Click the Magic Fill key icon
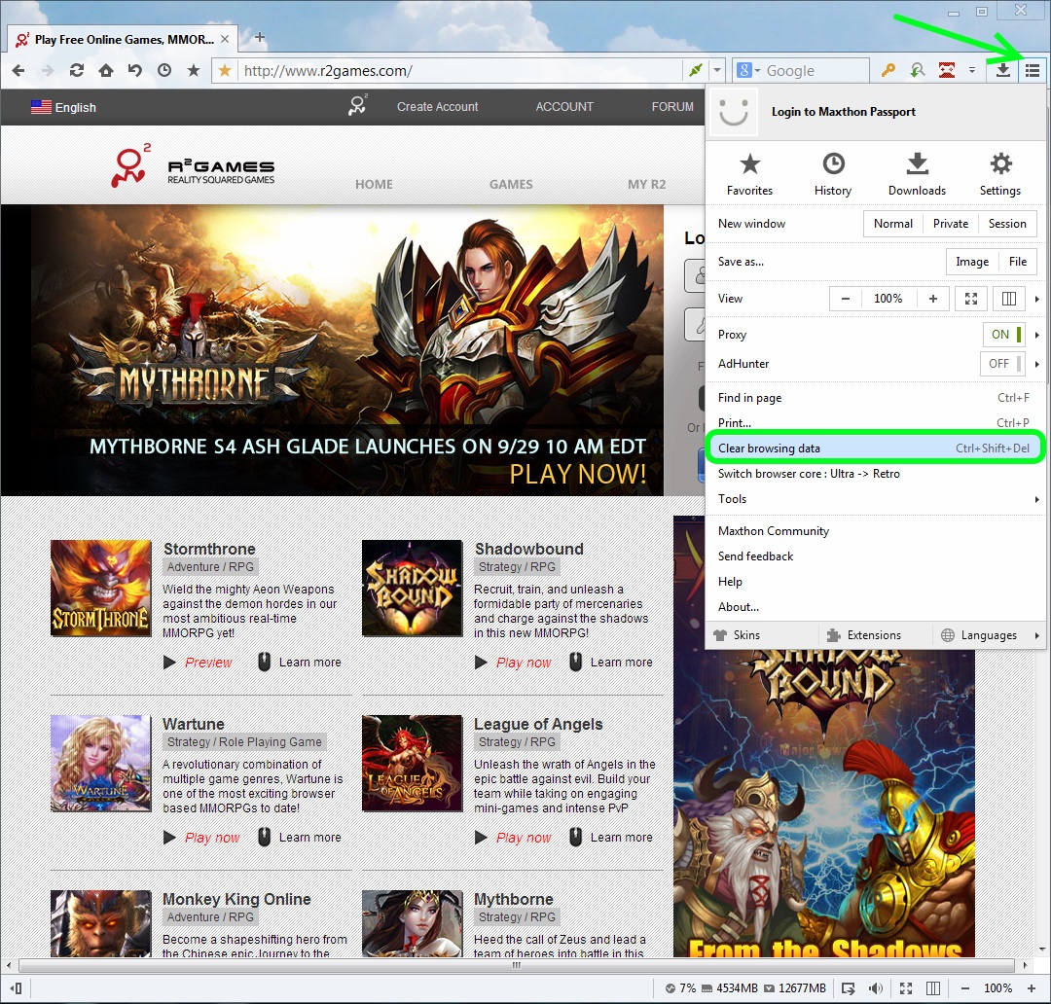The height and width of the screenshot is (1004, 1051). [888, 70]
